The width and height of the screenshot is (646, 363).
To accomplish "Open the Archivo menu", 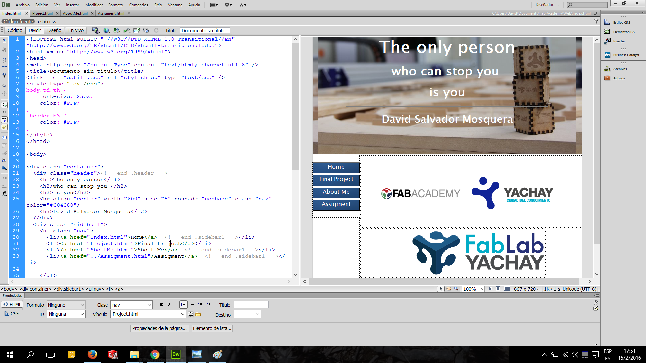I will pos(23,5).
